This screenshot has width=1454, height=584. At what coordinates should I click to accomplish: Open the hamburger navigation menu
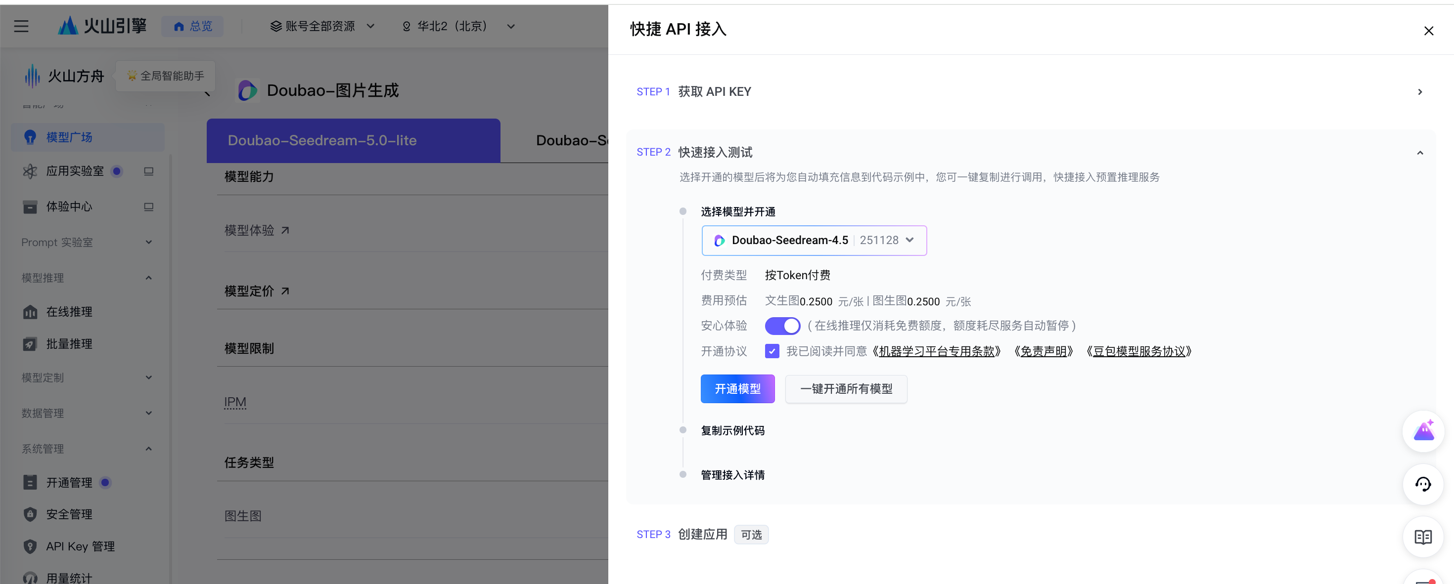pos(21,26)
